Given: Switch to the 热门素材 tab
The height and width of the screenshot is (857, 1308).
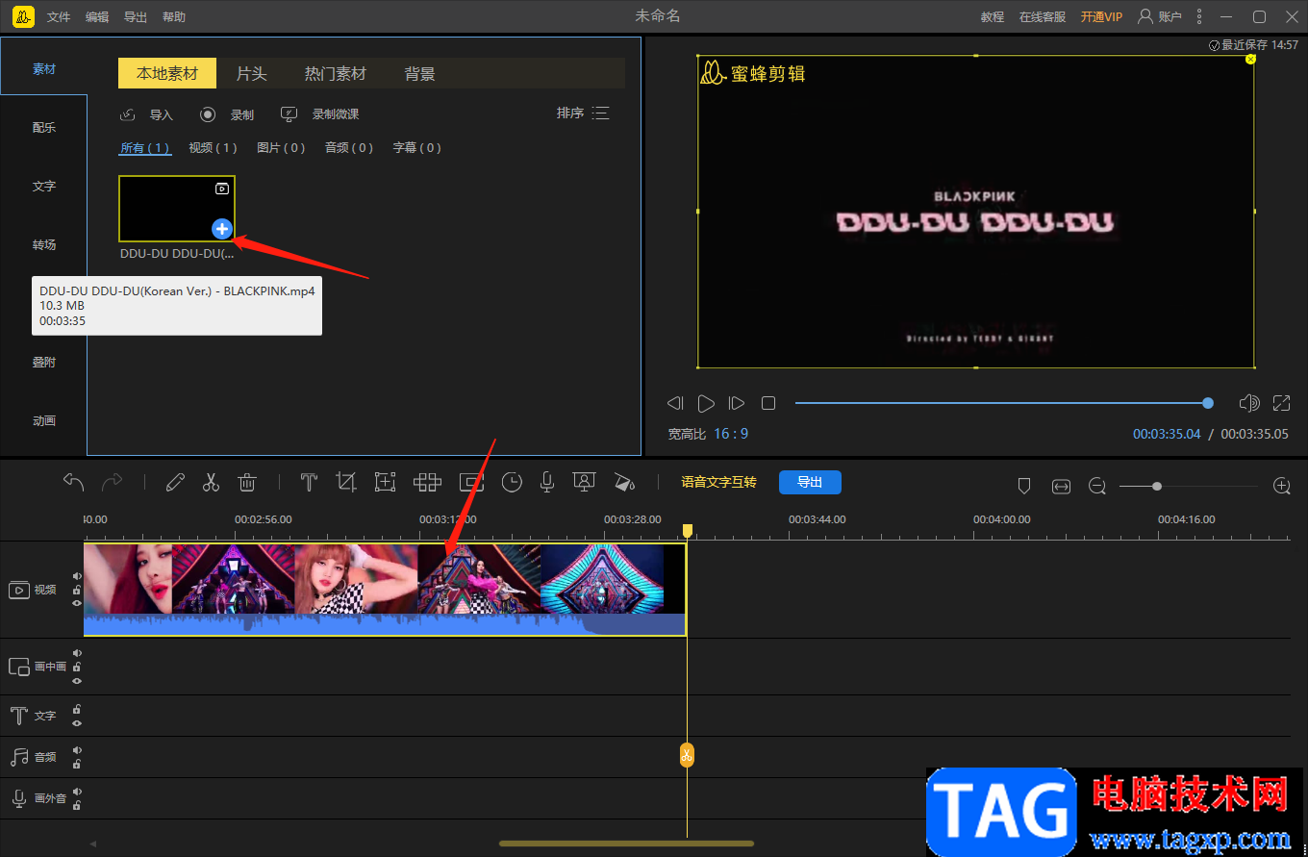Looking at the screenshot, I should [336, 73].
